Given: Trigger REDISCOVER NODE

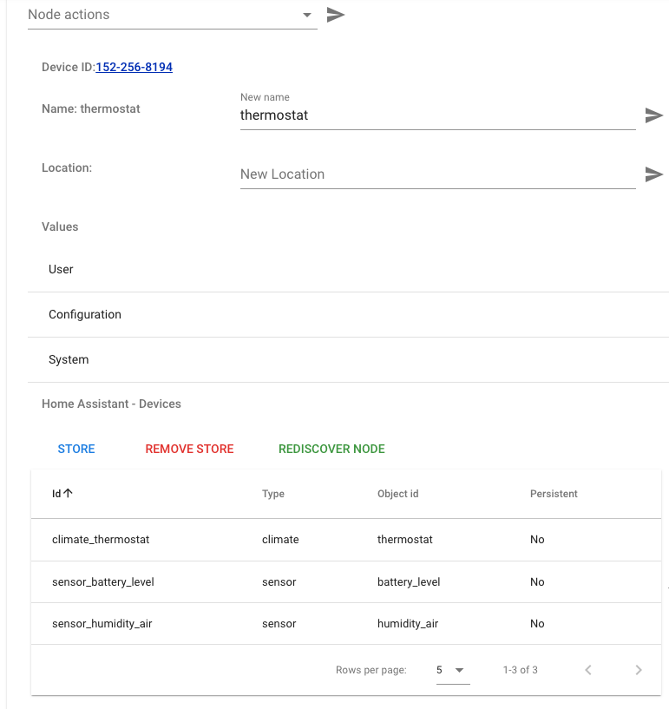Looking at the screenshot, I should click(331, 449).
